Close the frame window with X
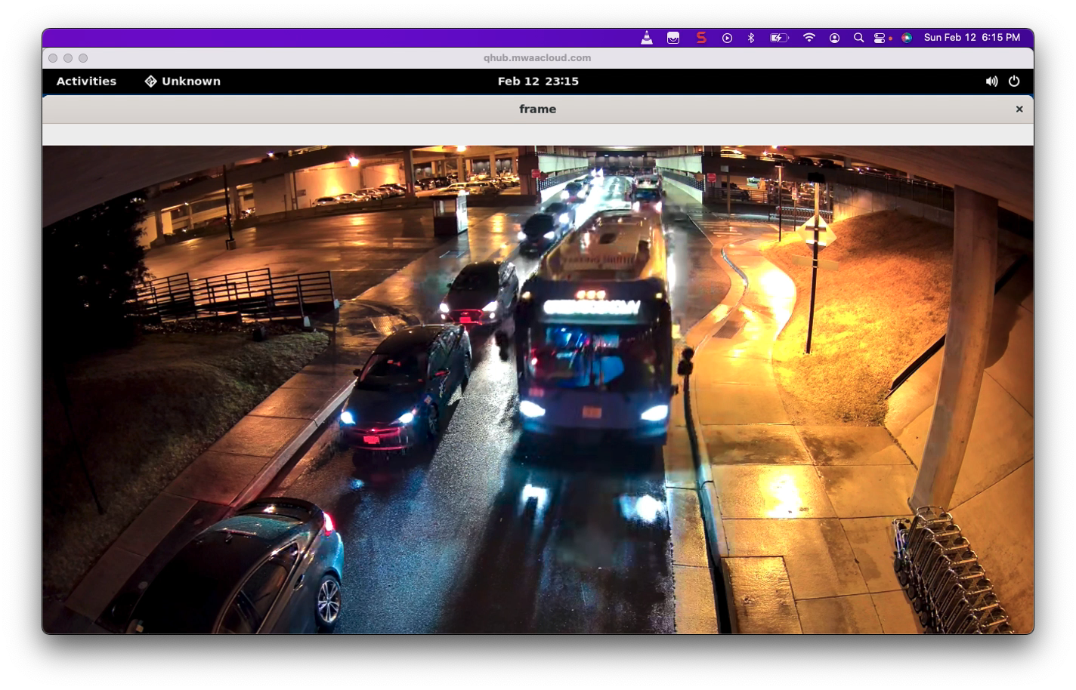Screen dimensions: 1076x690 [x=1019, y=109]
